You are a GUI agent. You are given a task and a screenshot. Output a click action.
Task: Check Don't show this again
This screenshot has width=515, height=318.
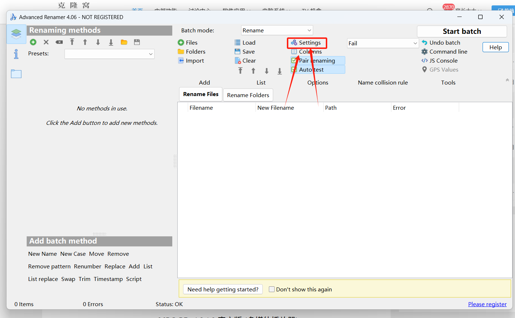point(272,289)
